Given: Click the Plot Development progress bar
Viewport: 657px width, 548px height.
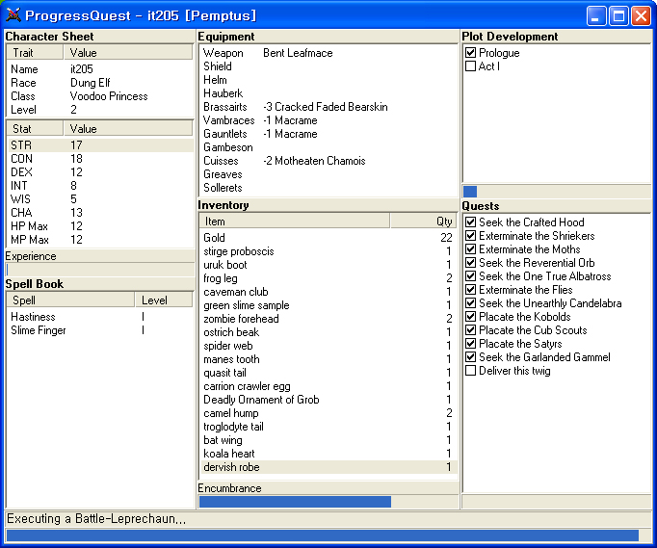Looking at the screenshot, I should (x=557, y=192).
